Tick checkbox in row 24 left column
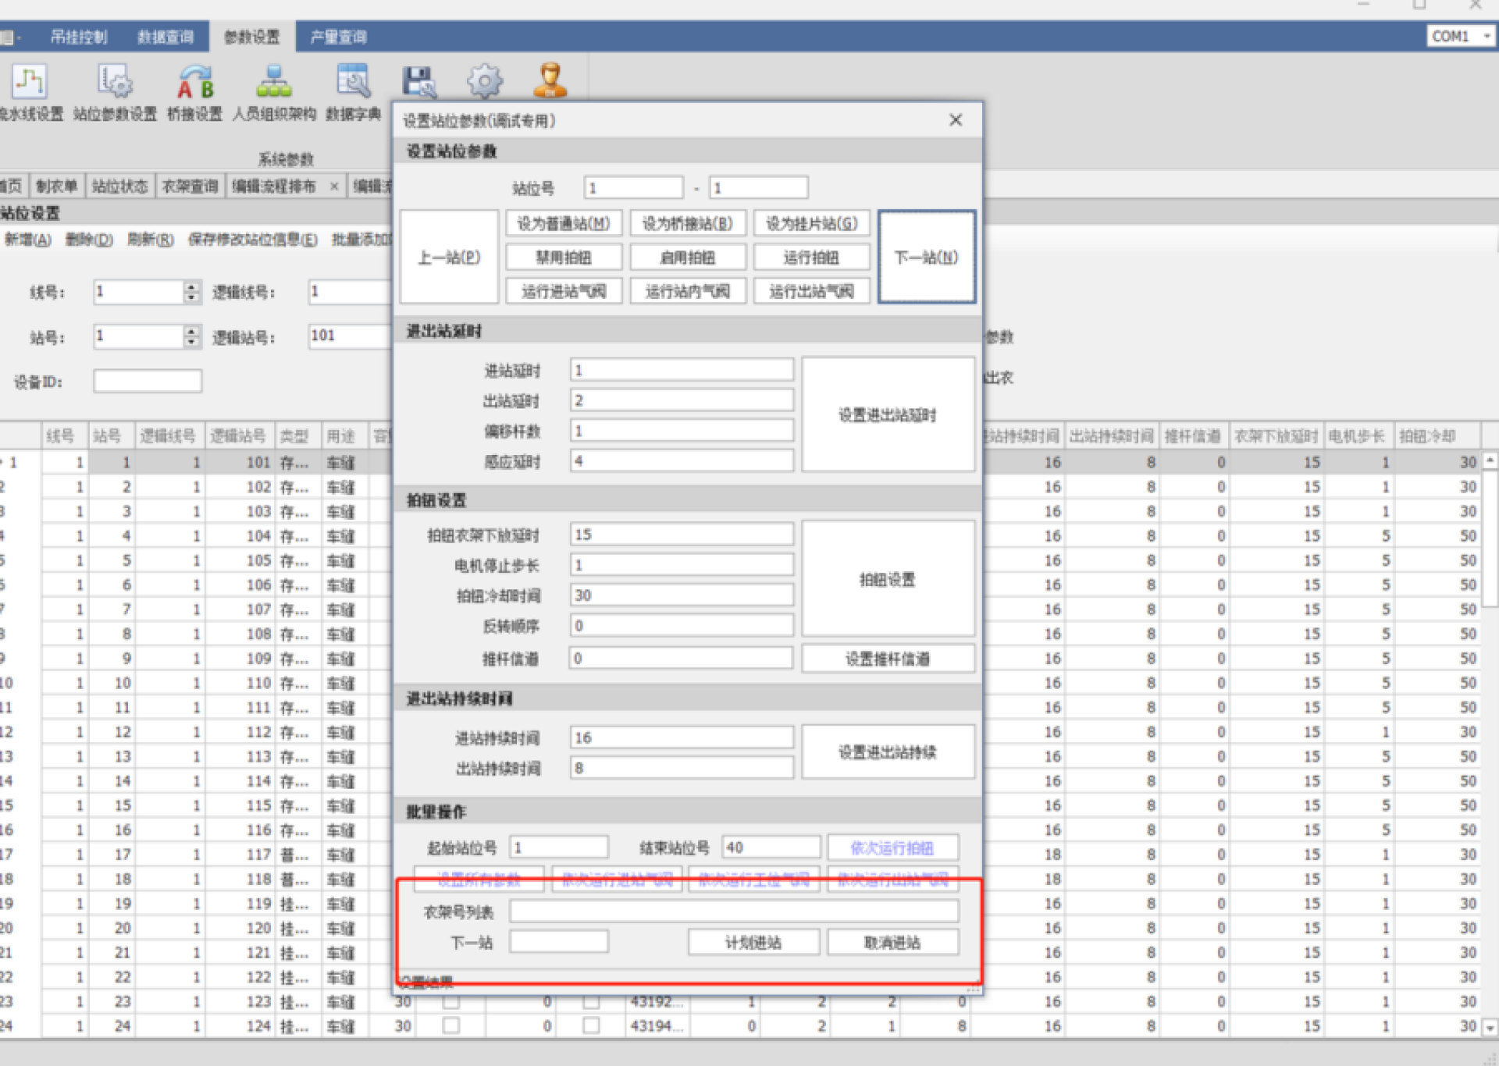Image resolution: width=1499 pixels, height=1066 pixels. coord(451,1025)
